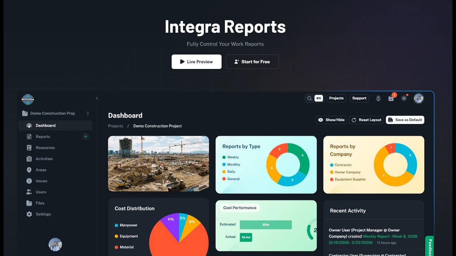The height and width of the screenshot is (256, 456).
Task: Open the search magnifier icon
Action: point(310,98)
